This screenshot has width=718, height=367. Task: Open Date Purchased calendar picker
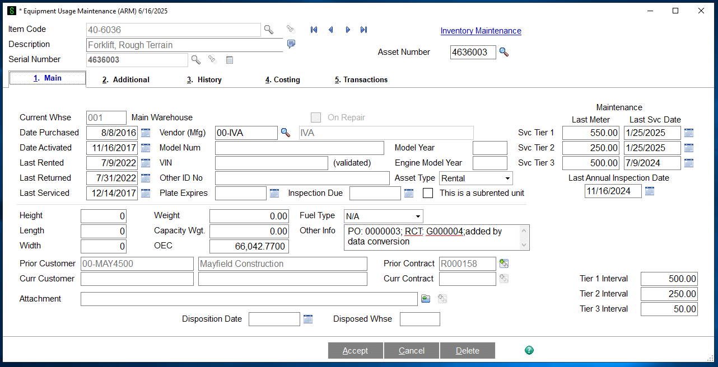[x=146, y=133]
